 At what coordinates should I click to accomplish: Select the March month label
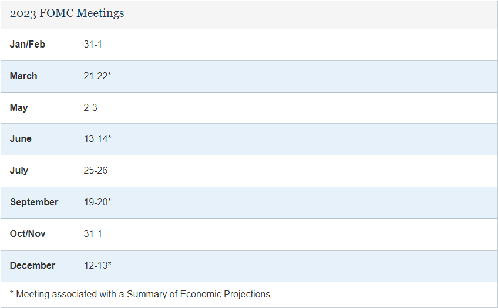pyautogui.click(x=23, y=76)
